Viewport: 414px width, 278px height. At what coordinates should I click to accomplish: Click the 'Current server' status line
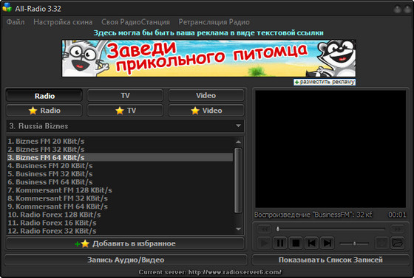pyautogui.click(x=210, y=272)
